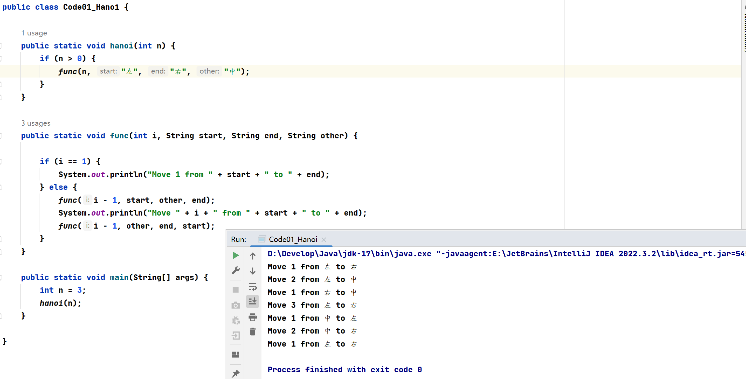Collapse the hanoi method fold marker
The width and height of the screenshot is (746, 379).
point(1,46)
